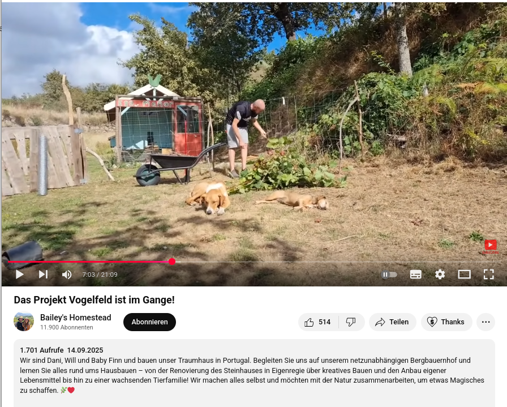Skip to the next video
The height and width of the screenshot is (407, 507).
pyautogui.click(x=44, y=275)
